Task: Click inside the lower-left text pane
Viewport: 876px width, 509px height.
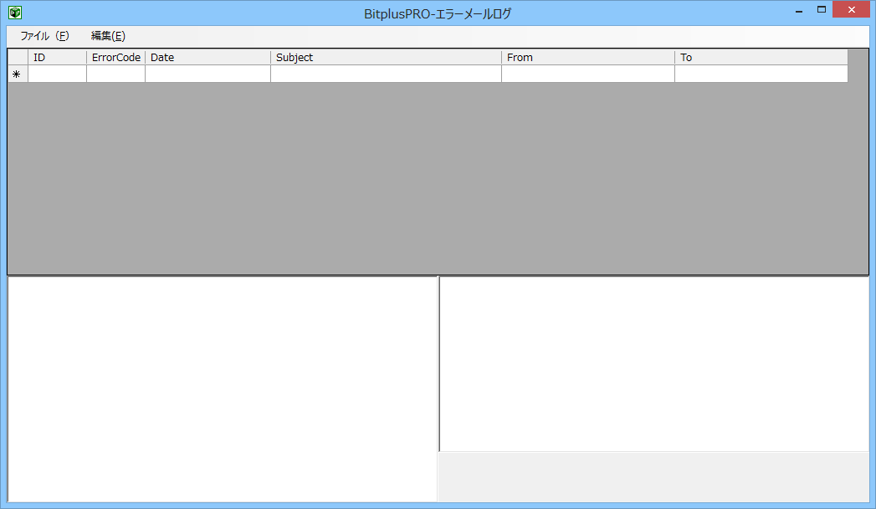Action: tap(222, 389)
